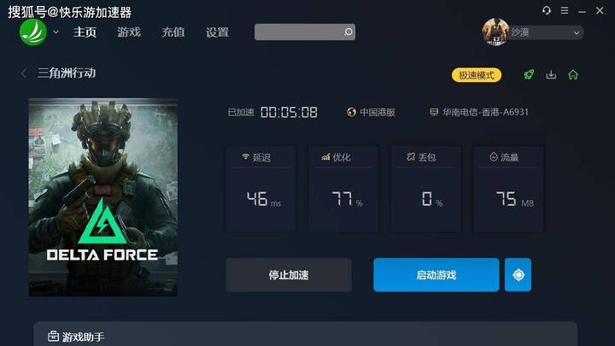Click the green rocket boost icon
The width and height of the screenshot is (615, 346).
pos(529,74)
